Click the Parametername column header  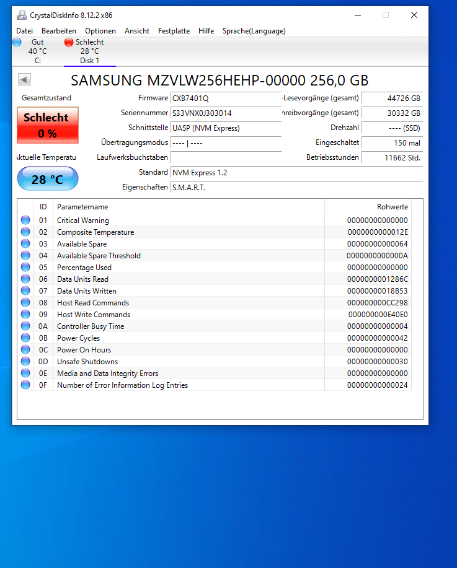point(189,206)
